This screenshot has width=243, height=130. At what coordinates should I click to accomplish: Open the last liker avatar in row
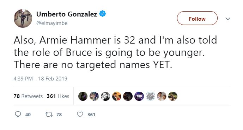[x=173, y=96]
